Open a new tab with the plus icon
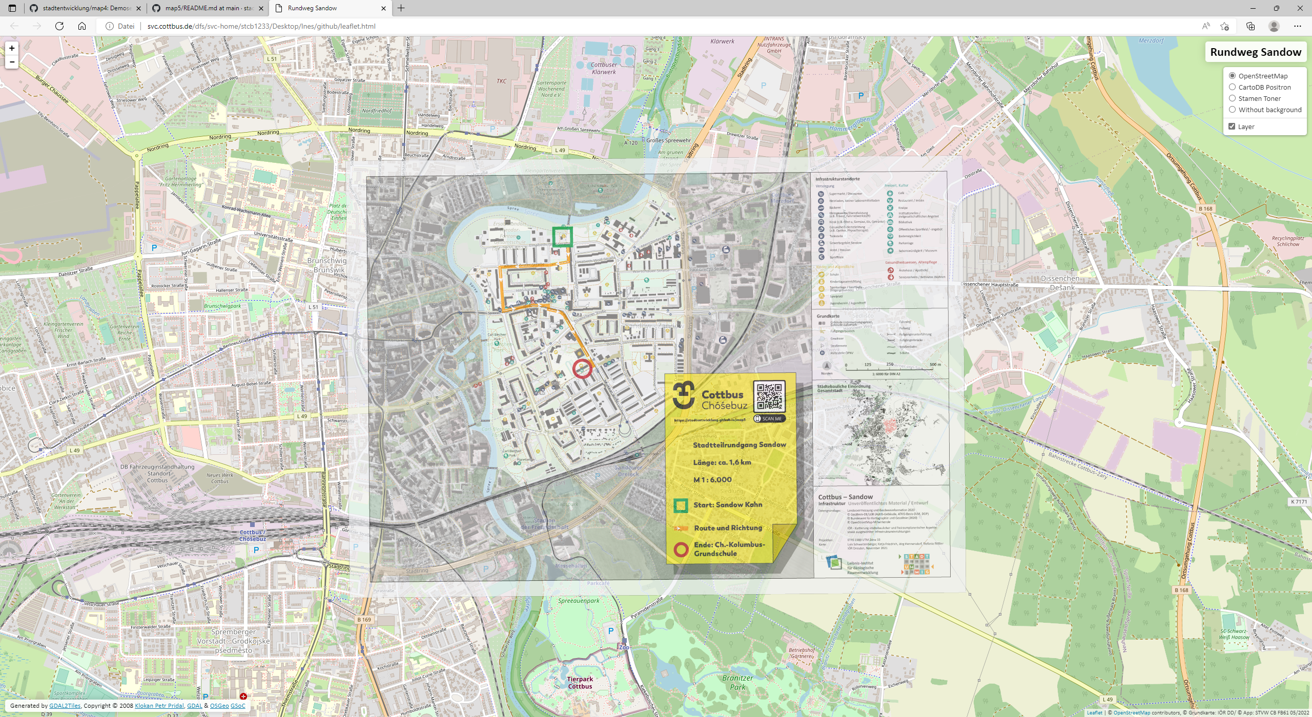The image size is (1312, 717). (x=401, y=8)
